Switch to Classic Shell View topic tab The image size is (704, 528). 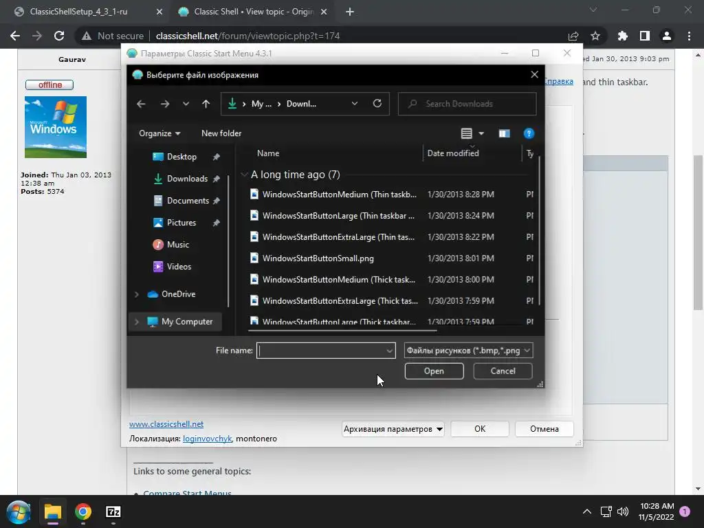coord(254,12)
